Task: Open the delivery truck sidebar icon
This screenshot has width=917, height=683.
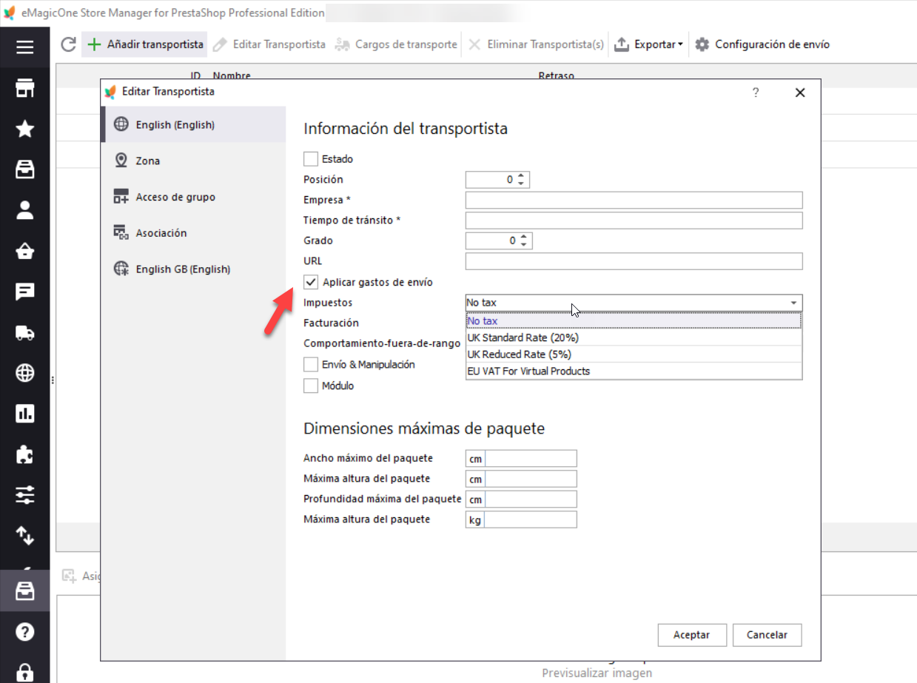Action: tap(25, 332)
